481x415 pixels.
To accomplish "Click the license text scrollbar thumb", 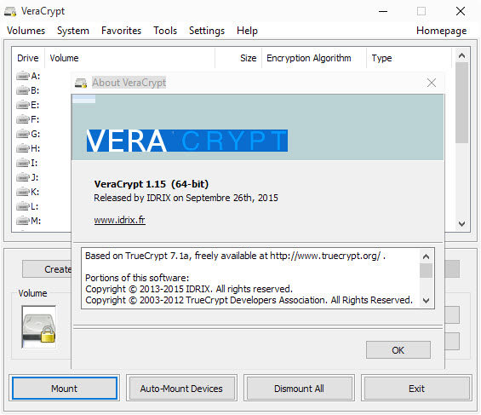I will tap(426, 271).
